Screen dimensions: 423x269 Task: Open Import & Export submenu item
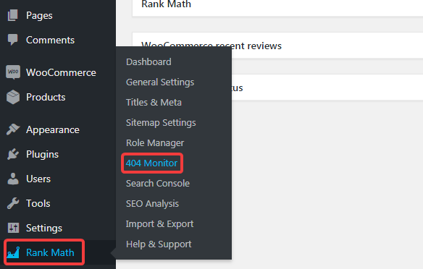click(x=159, y=224)
